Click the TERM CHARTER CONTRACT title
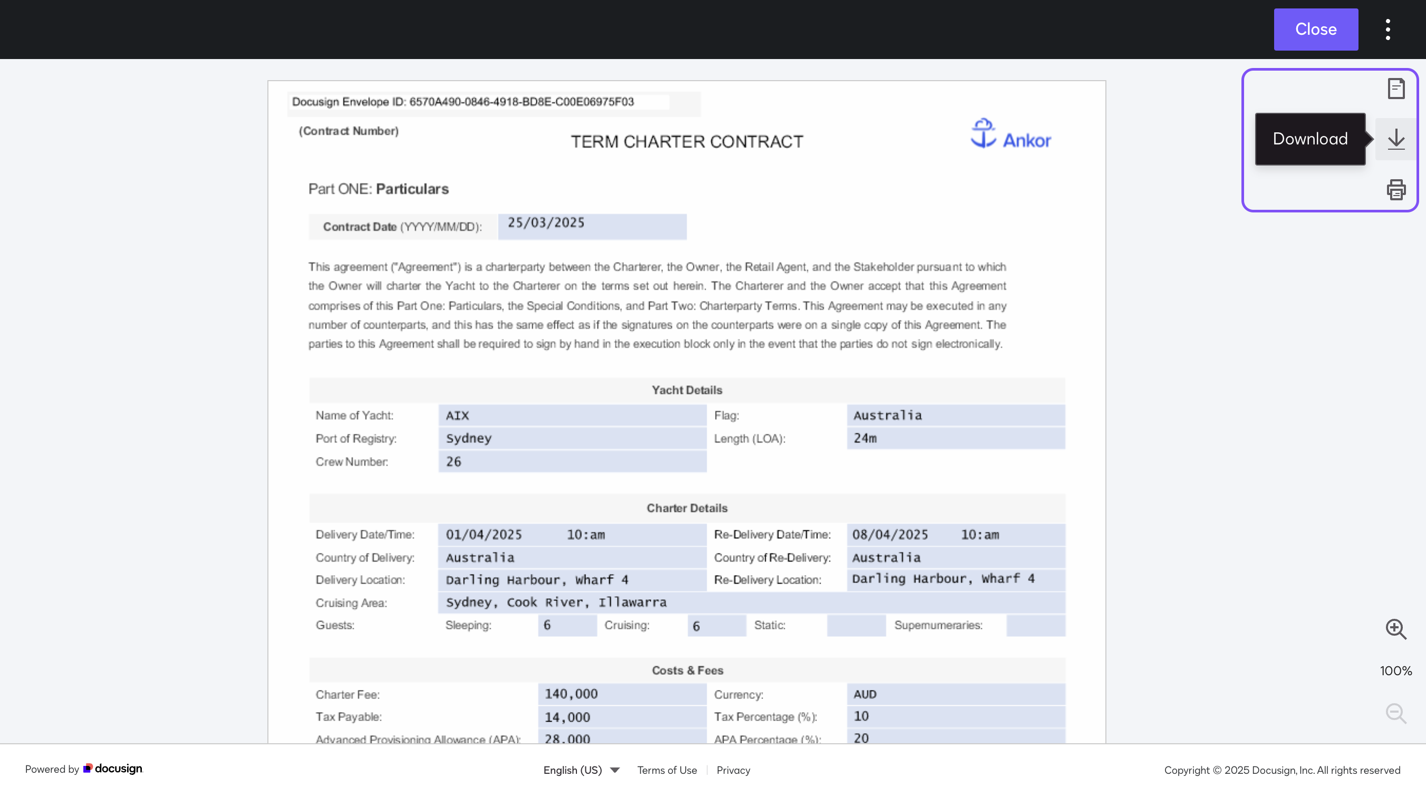Screen dimensions: 1426x797 pos(687,142)
